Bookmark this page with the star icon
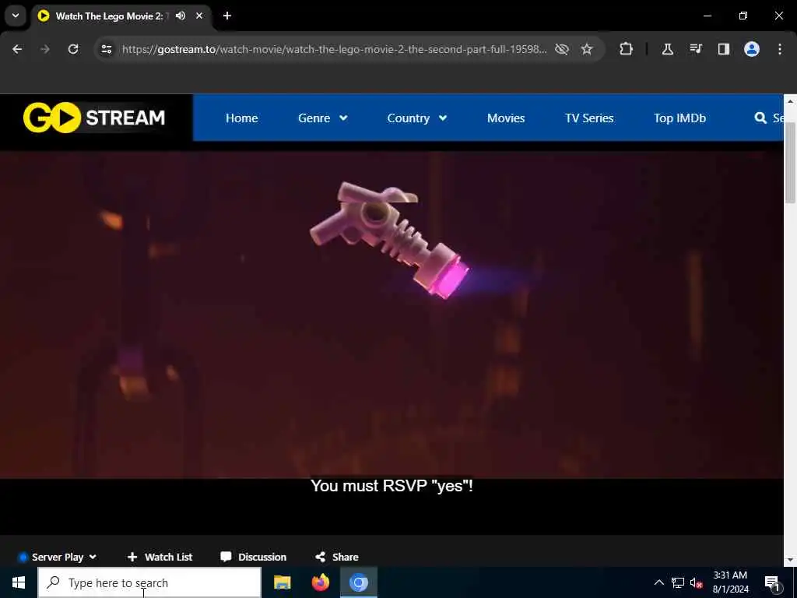Viewport: 797px width, 598px height. pos(587,49)
